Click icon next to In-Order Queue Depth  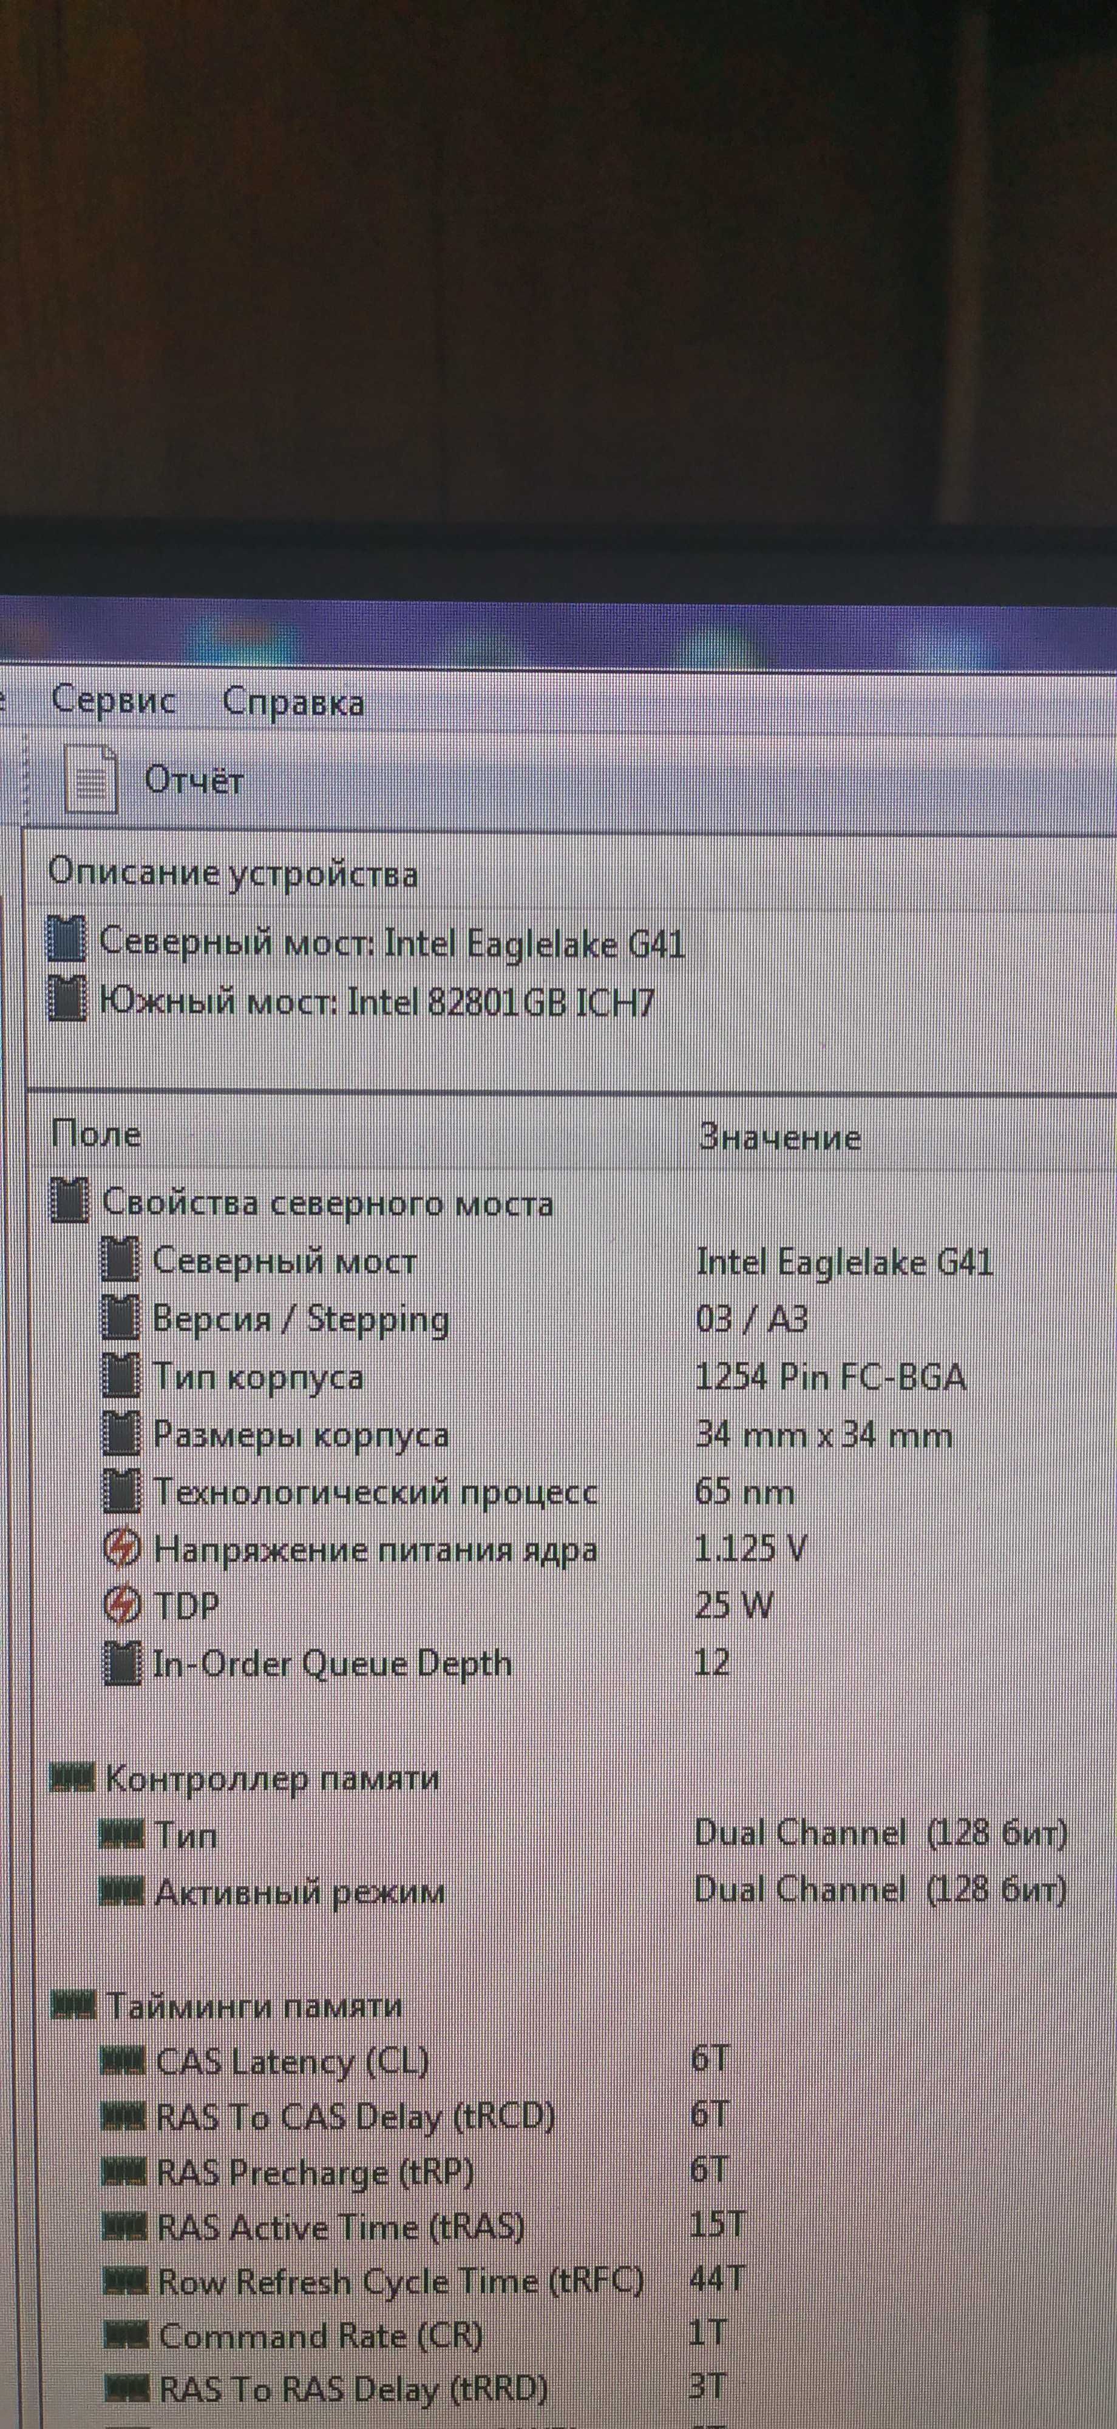121,1663
